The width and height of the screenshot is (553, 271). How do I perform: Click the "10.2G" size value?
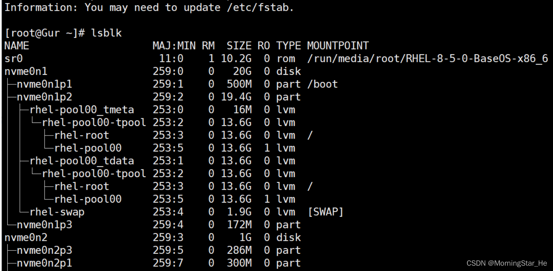[236, 59]
